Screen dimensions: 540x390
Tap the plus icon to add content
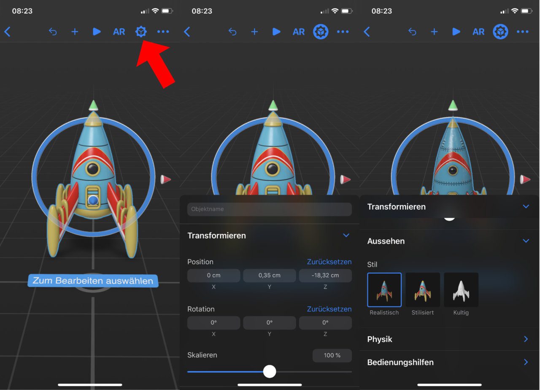click(x=75, y=32)
